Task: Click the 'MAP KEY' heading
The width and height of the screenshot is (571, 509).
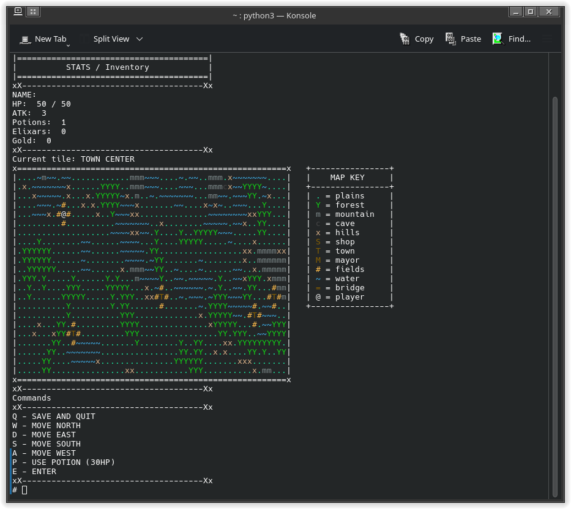Action: 347,178
